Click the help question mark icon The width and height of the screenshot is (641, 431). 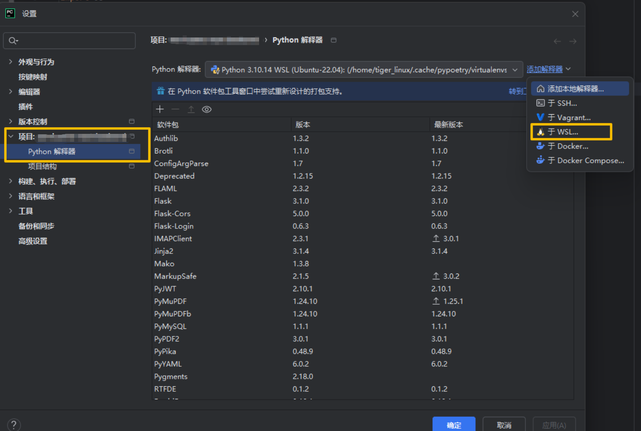tap(14, 424)
